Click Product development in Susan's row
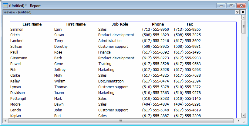This screenshot has width=249, height=126. 116,35
